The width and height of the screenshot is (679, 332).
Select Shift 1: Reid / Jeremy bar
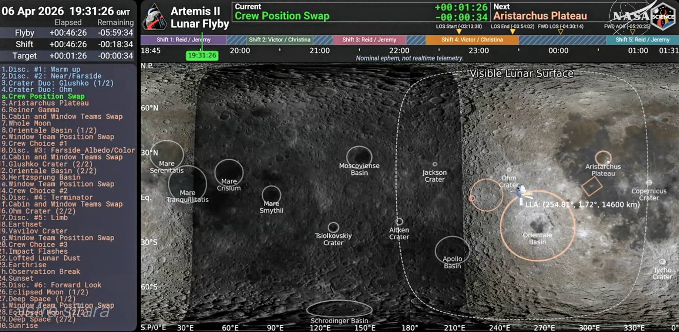(x=184, y=40)
